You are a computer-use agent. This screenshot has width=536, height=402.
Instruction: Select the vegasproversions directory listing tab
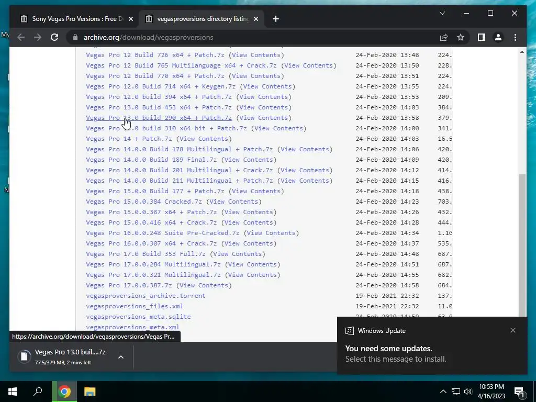[202, 19]
